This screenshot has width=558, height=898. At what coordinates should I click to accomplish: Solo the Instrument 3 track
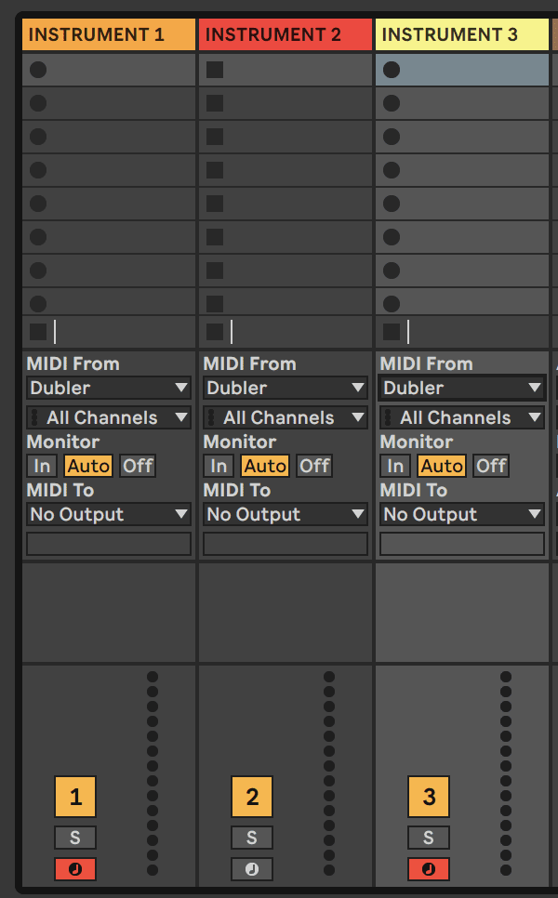429,838
